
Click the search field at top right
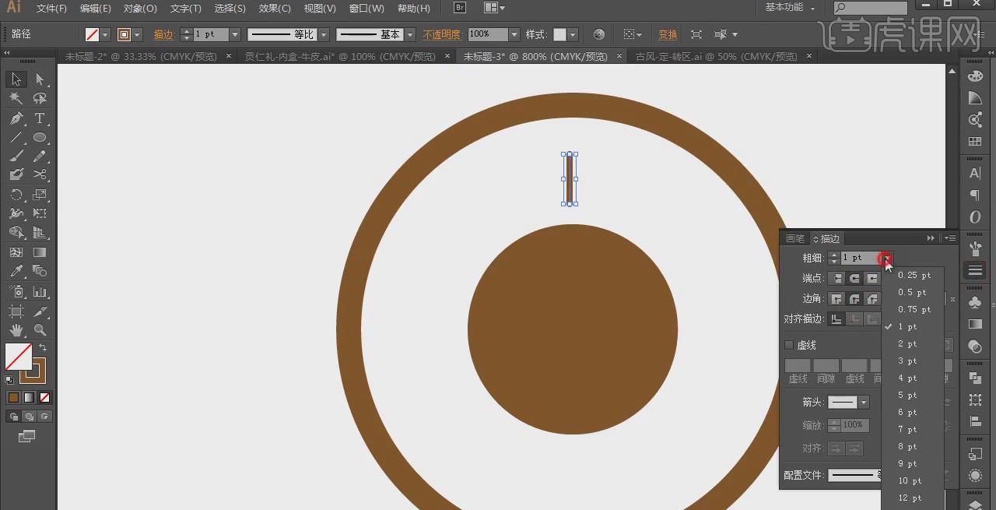point(870,8)
